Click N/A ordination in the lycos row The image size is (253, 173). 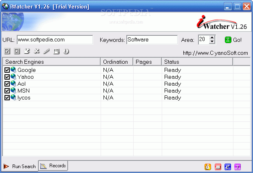point(108,98)
